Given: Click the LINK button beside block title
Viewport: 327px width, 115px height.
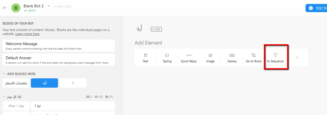Looking at the screenshot, I should tap(156, 29).
